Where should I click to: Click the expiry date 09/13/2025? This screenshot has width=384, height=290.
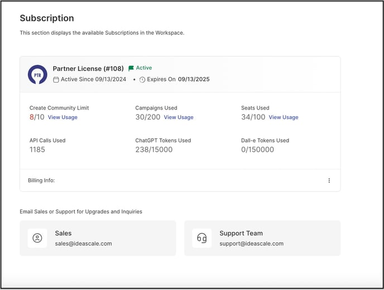(194, 79)
